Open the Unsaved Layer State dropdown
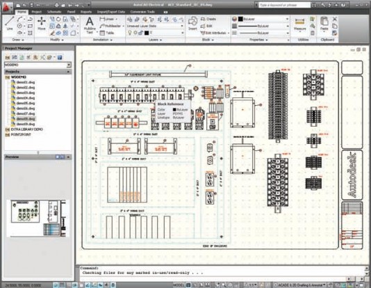The height and width of the screenshot is (288, 371). (155, 26)
